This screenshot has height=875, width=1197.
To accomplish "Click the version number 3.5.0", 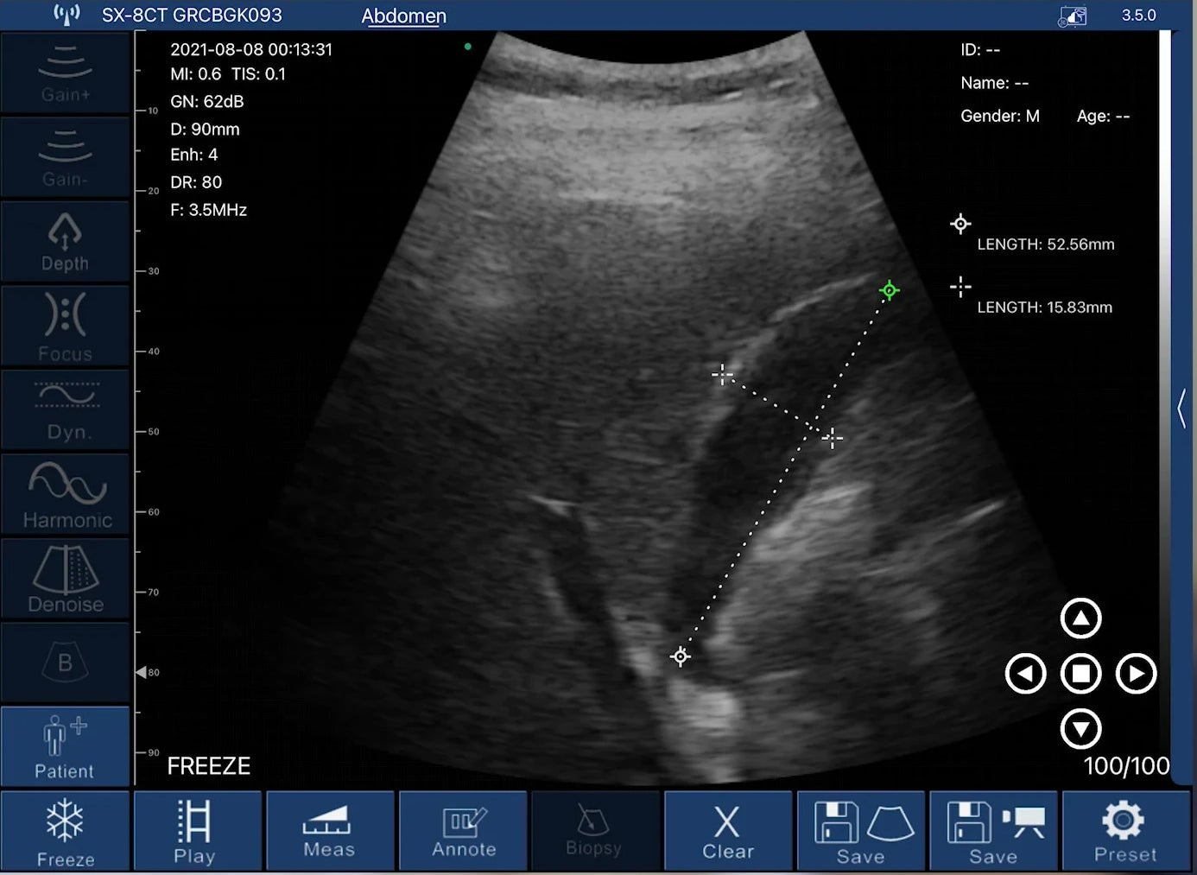I will click(x=1138, y=16).
